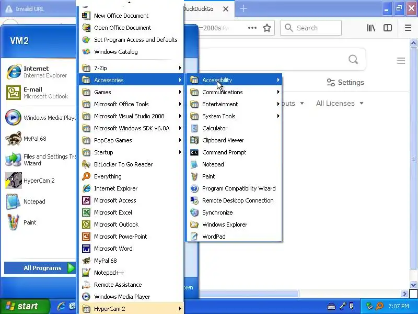Click the All Programs button

pyautogui.click(x=40, y=268)
